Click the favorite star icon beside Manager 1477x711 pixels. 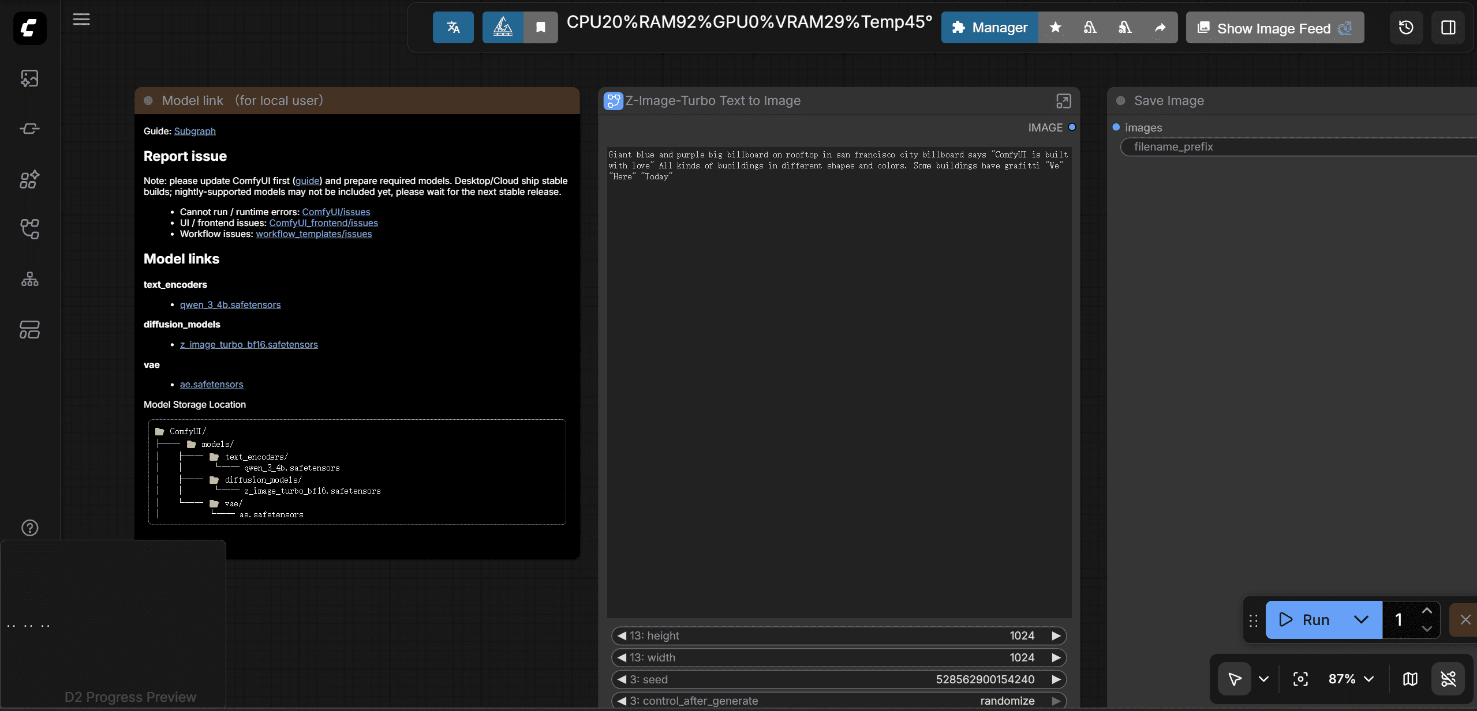[1055, 27]
